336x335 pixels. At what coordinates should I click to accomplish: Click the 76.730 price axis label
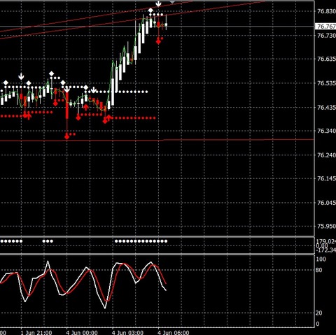click(326, 36)
